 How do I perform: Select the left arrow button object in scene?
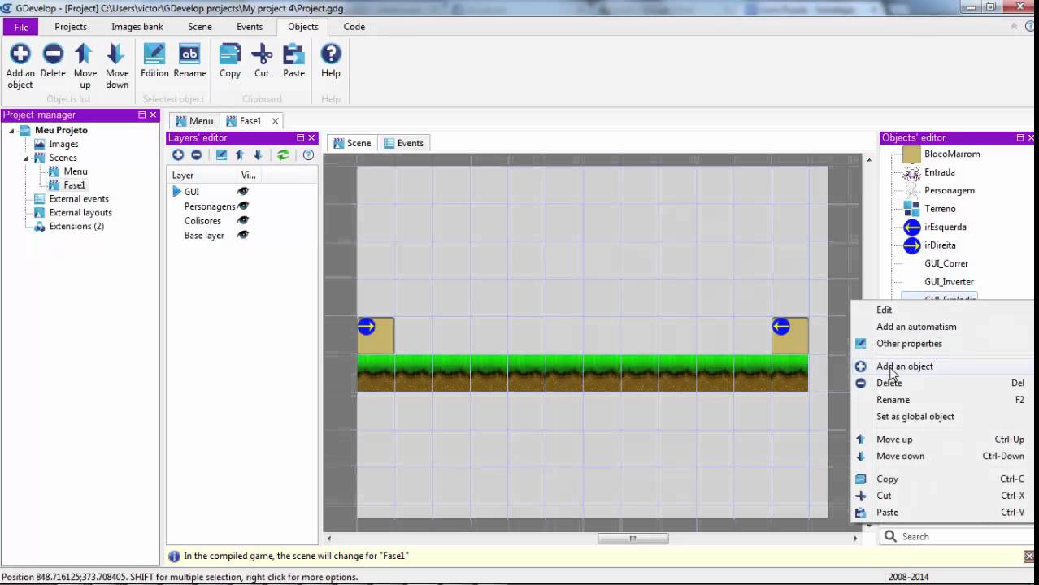coord(781,327)
